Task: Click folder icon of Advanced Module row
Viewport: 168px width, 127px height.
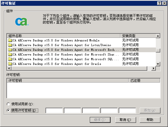Action: click(x=10, y=40)
